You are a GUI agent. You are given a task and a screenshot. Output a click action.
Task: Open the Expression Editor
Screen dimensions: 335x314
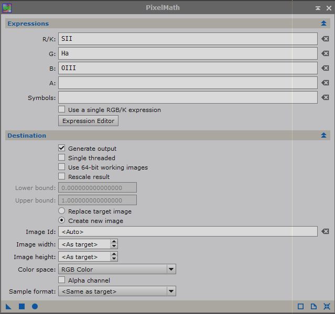[88, 121]
